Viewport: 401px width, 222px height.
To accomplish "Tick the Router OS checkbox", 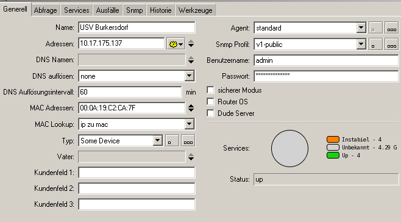I will 210,101.
